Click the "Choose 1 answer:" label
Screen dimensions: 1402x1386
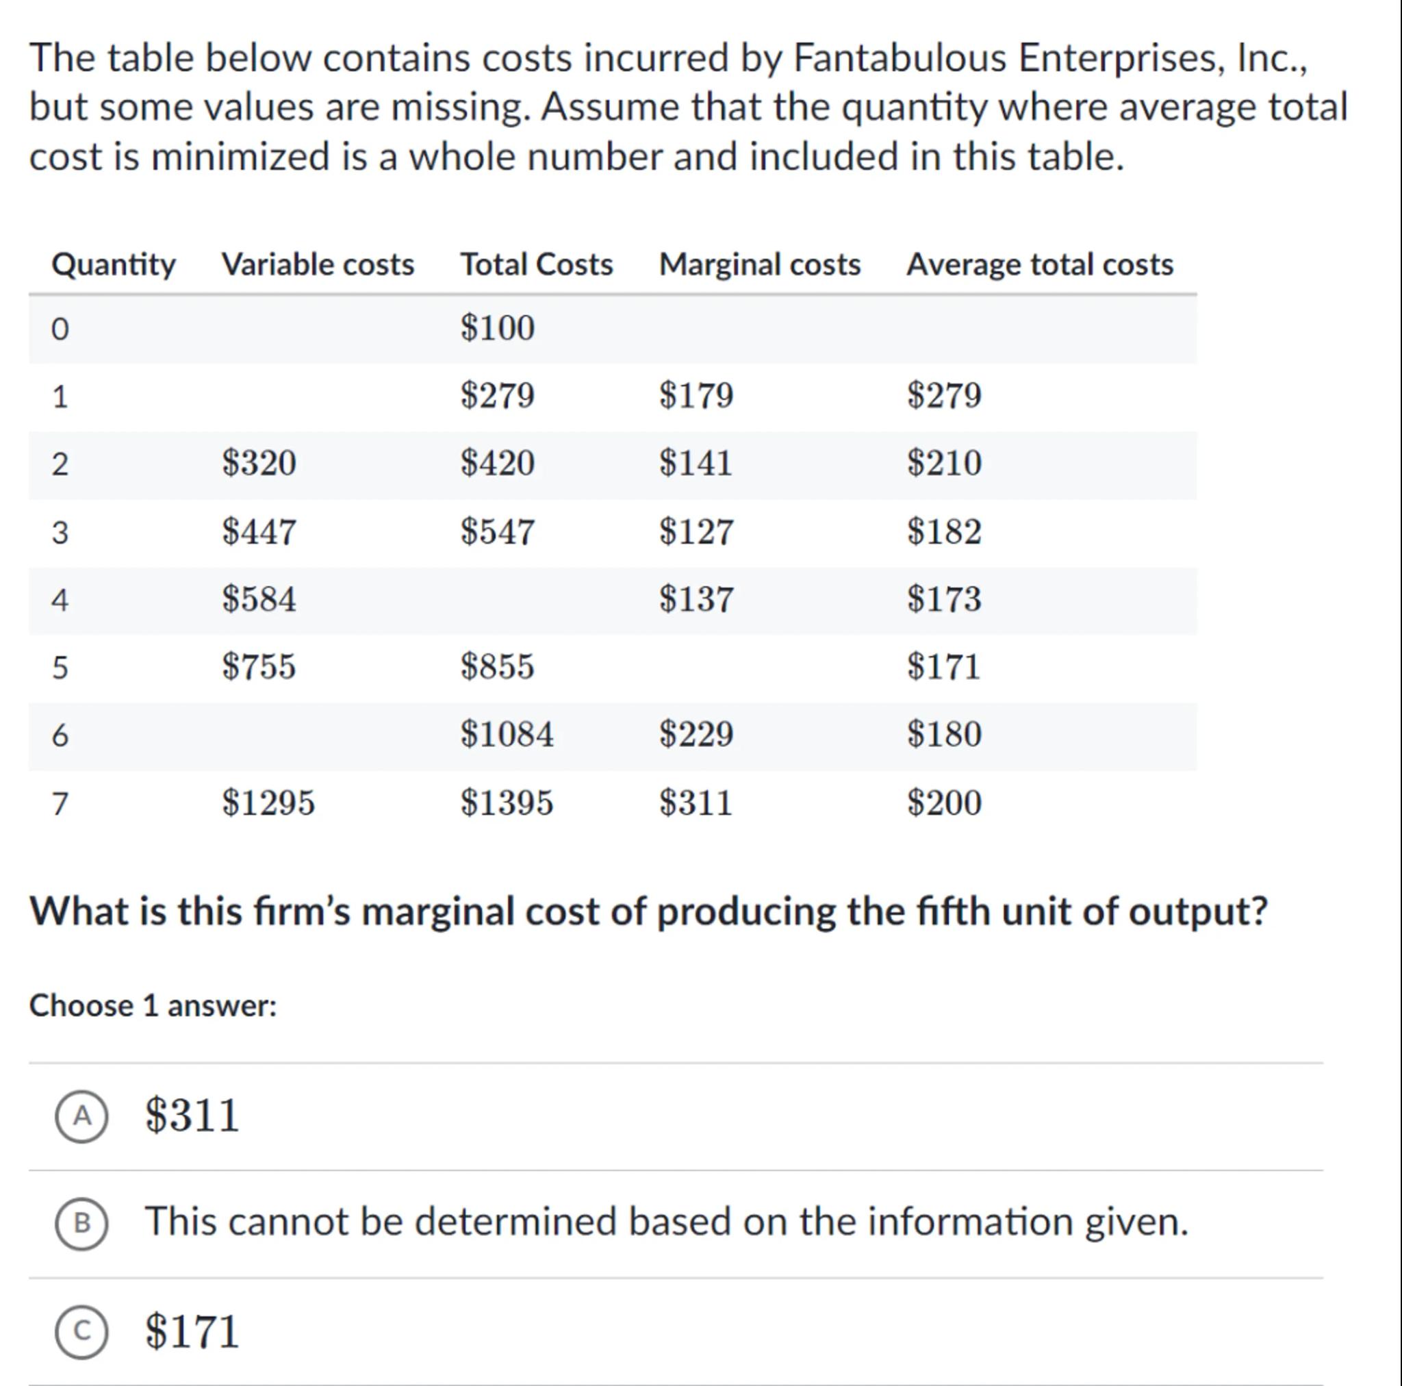(x=153, y=1006)
